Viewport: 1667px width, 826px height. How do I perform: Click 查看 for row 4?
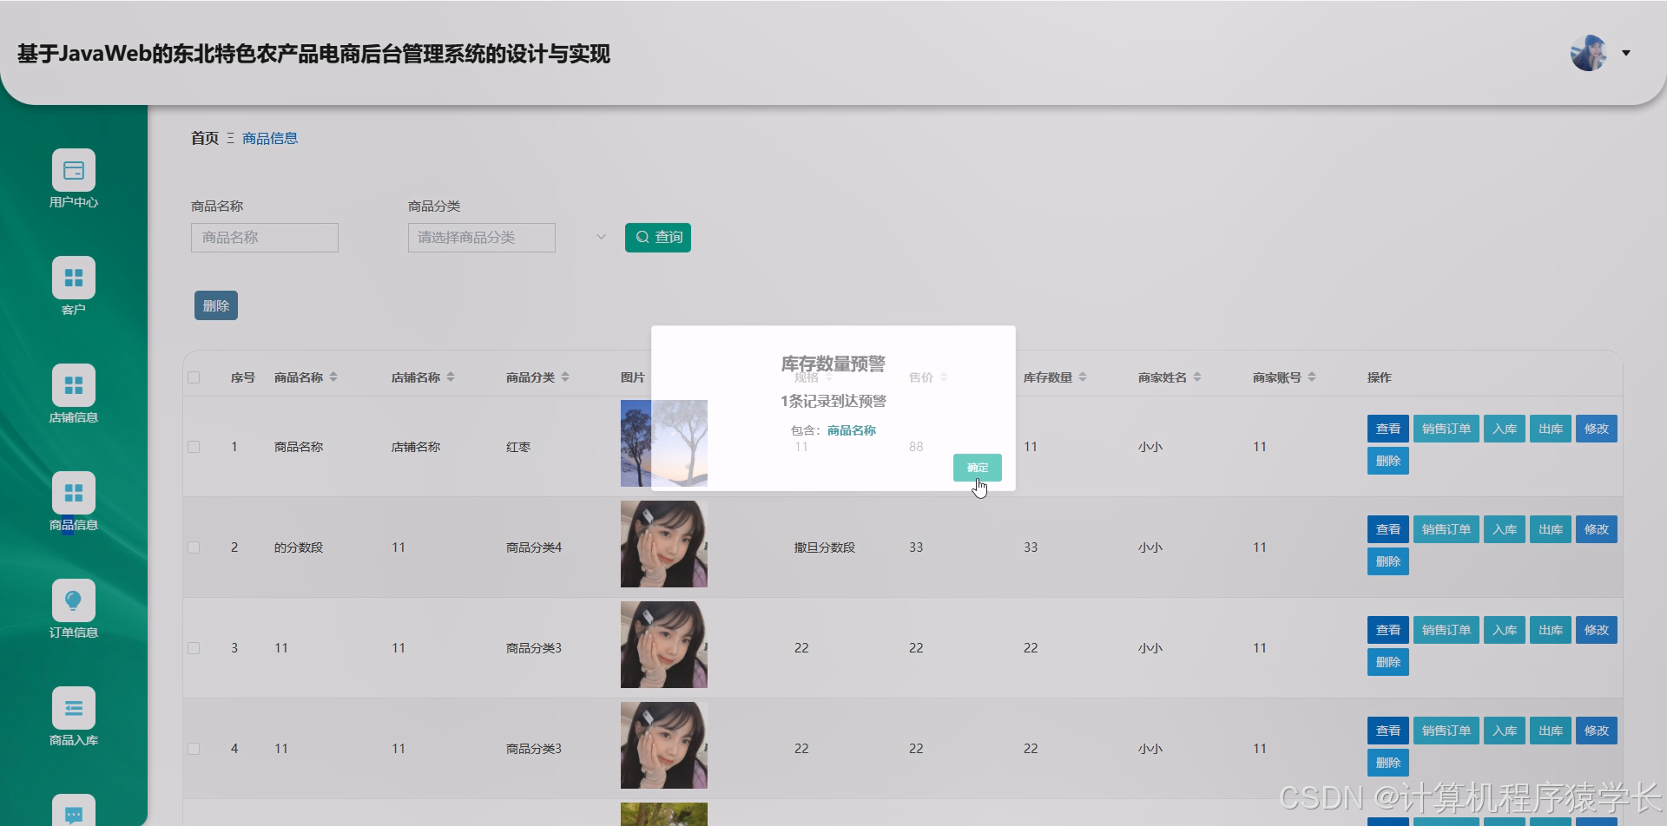point(1388,731)
